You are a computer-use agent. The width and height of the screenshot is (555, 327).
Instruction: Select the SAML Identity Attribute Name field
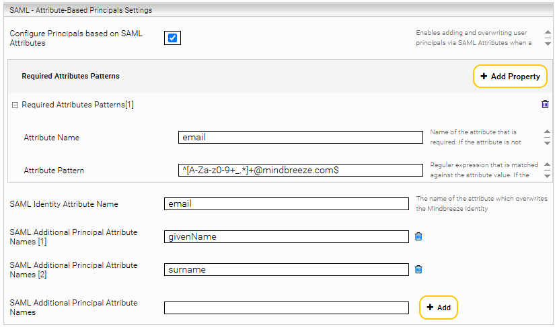click(x=286, y=203)
